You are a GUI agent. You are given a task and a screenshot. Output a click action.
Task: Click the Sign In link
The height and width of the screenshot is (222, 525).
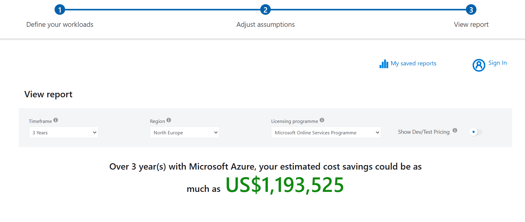(x=497, y=63)
